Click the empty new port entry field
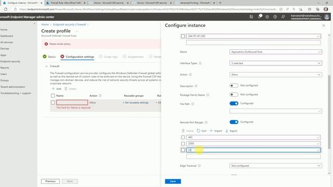Screen dimensions: 333x187 click(253, 156)
